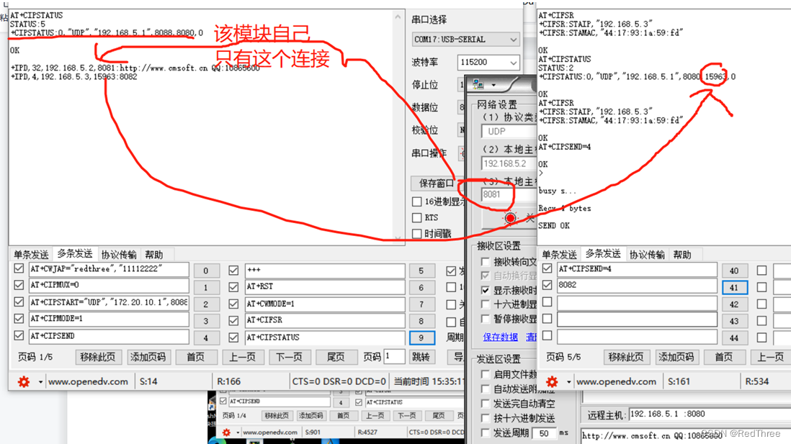Image resolution: width=791 pixels, height=444 pixels.
Task: Open 帮助 tab in left window
Action: pyautogui.click(x=154, y=255)
